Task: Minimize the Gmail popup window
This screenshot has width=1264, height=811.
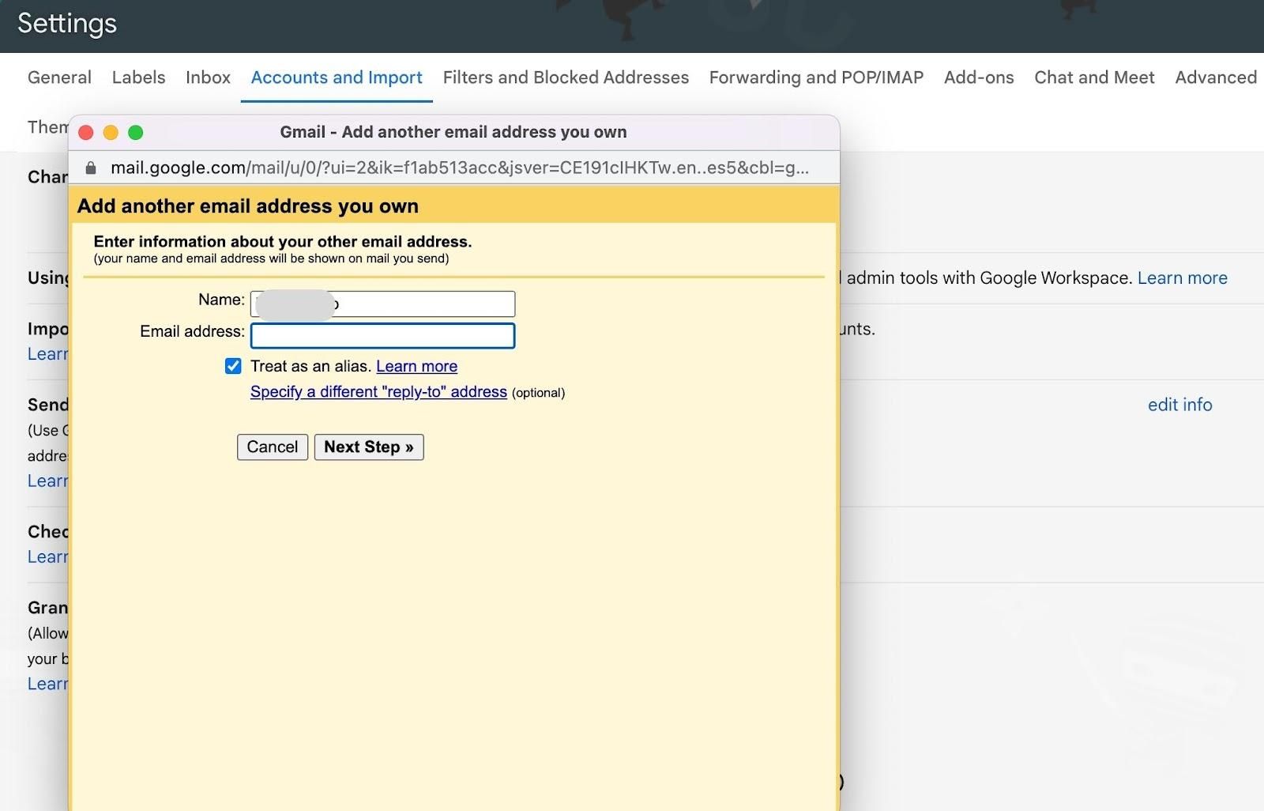Action: tap(111, 133)
